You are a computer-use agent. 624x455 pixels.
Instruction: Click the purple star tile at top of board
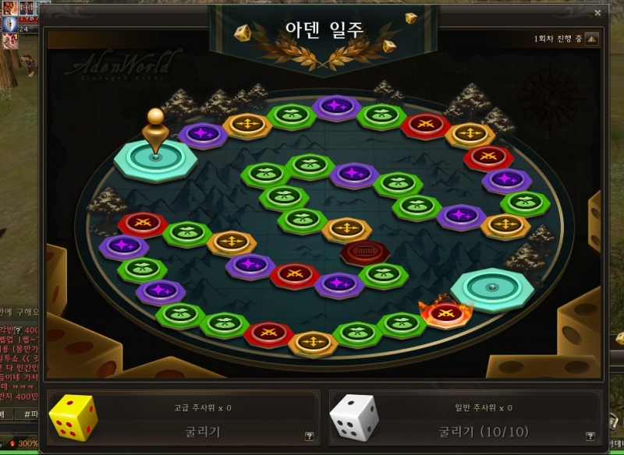[x=337, y=108]
